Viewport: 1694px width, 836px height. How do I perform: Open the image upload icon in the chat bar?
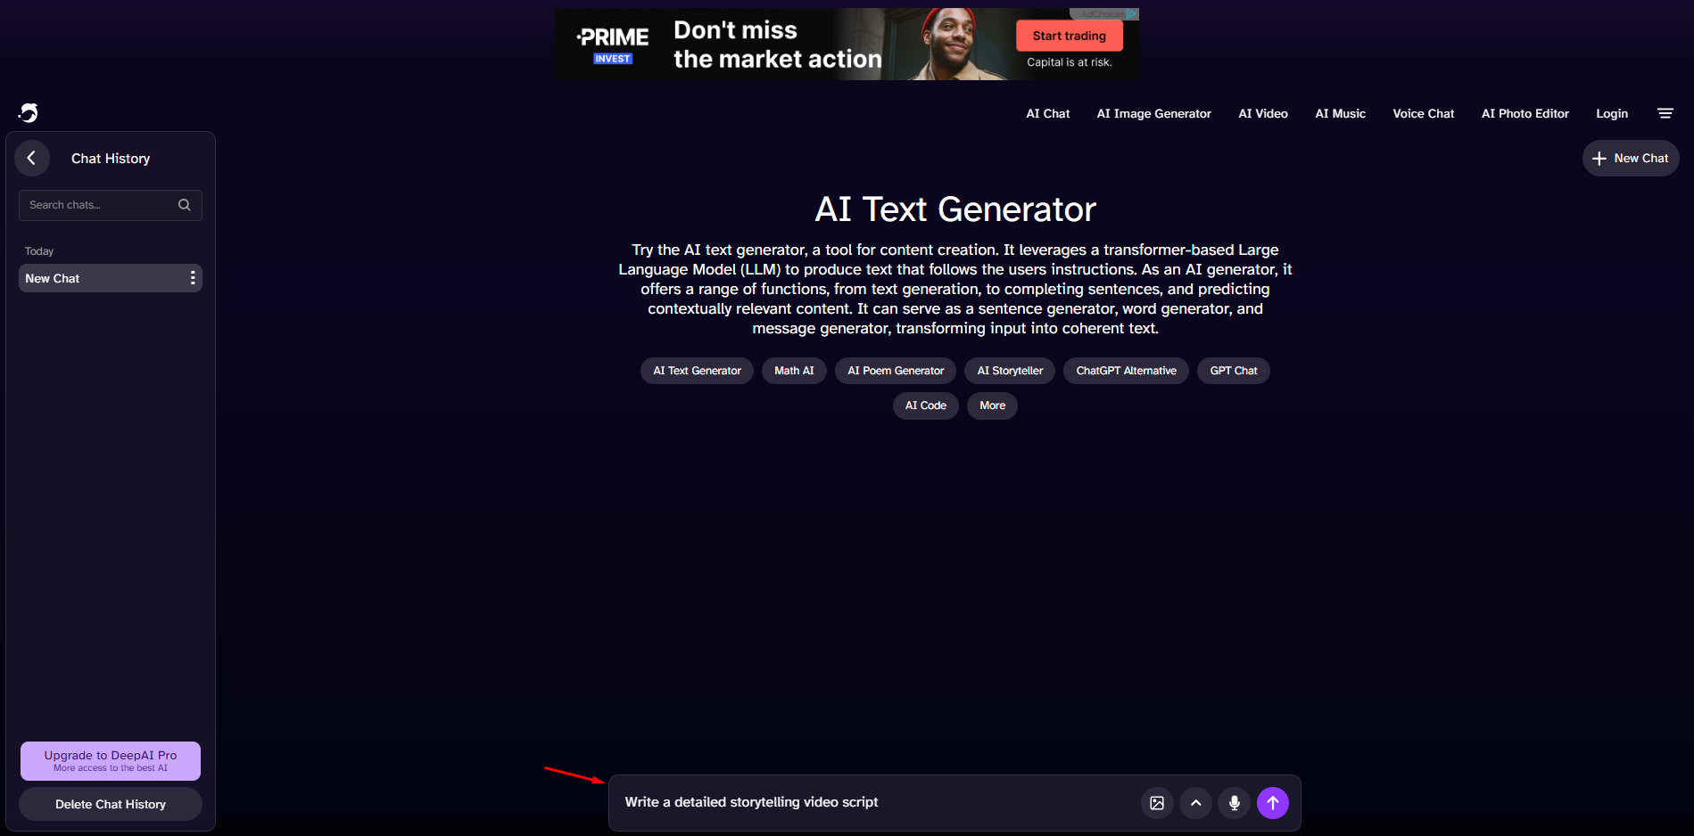[1157, 802]
